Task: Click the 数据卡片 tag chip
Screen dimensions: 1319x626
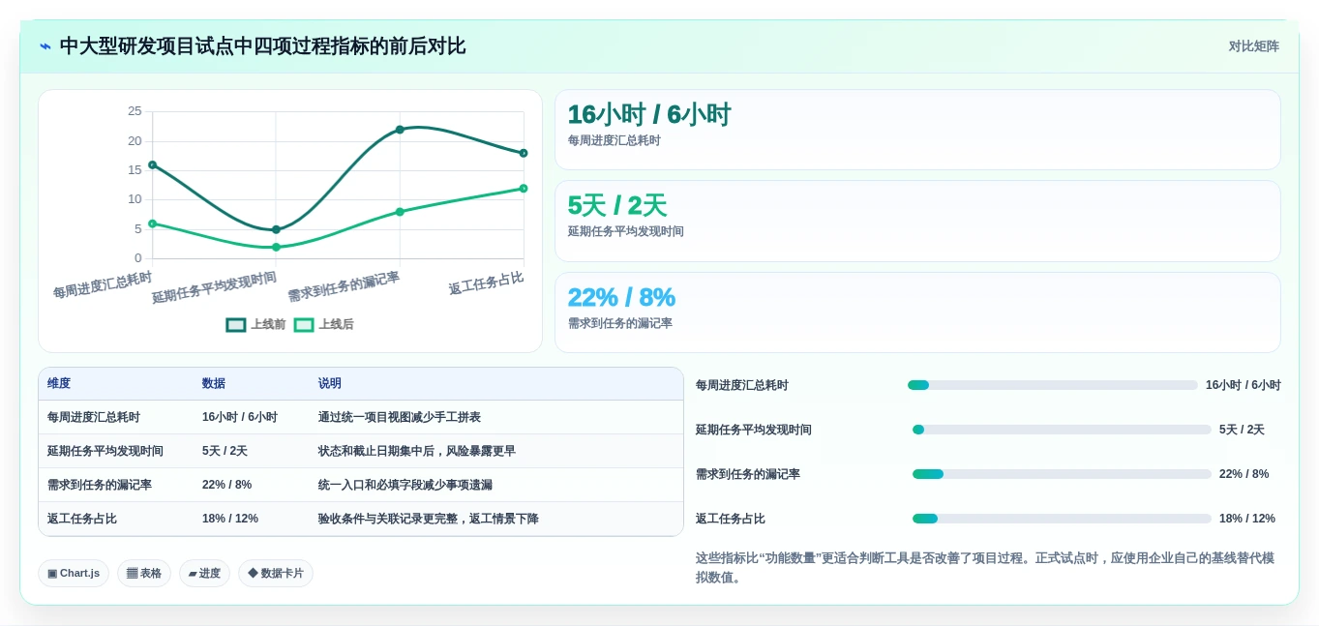Action: [x=276, y=573]
